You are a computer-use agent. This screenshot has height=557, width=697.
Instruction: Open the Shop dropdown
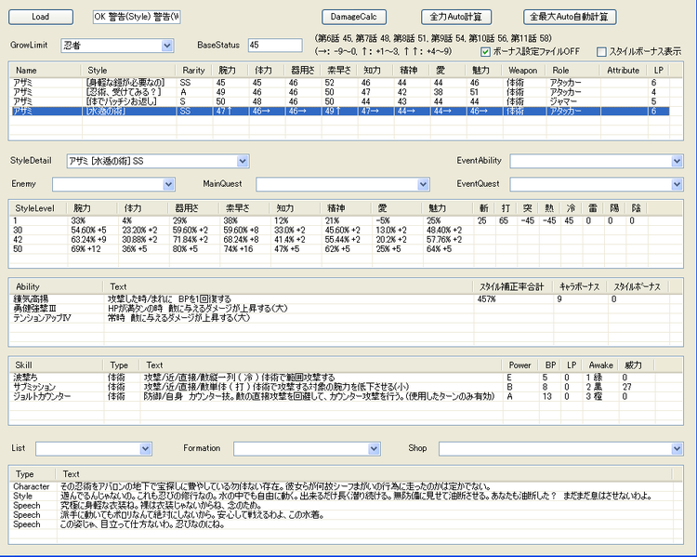(x=677, y=449)
